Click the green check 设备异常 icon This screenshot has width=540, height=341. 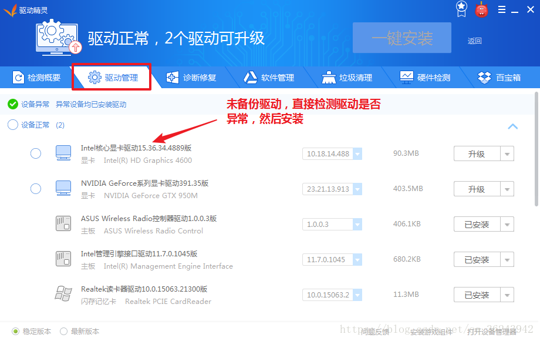(13, 104)
